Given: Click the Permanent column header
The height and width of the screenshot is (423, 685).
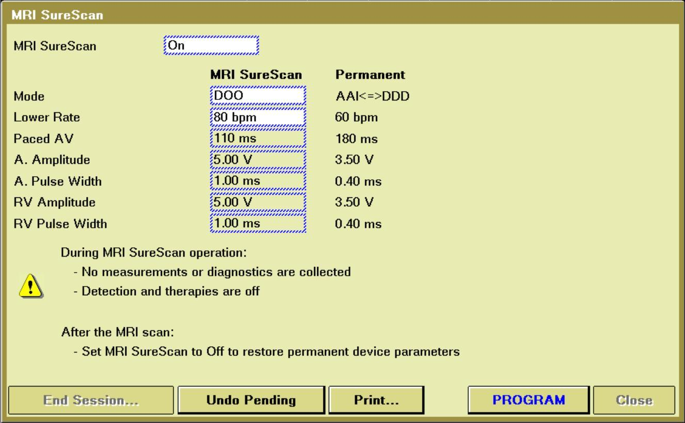Looking at the screenshot, I should [370, 75].
